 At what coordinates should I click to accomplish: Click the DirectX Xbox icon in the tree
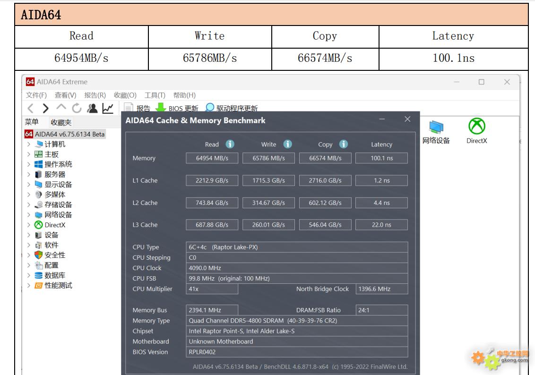pos(39,225)
